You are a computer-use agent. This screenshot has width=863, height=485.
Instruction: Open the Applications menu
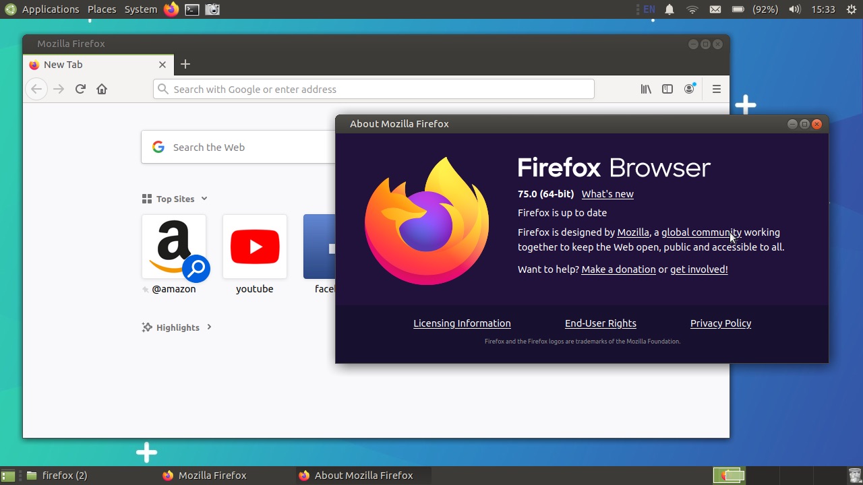tap(51, 9)
